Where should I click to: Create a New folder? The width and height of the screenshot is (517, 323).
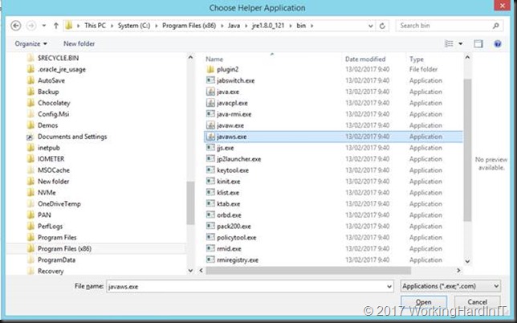tap(79, 43)
